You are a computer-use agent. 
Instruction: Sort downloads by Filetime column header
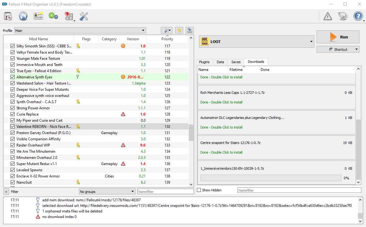(243, 69)
